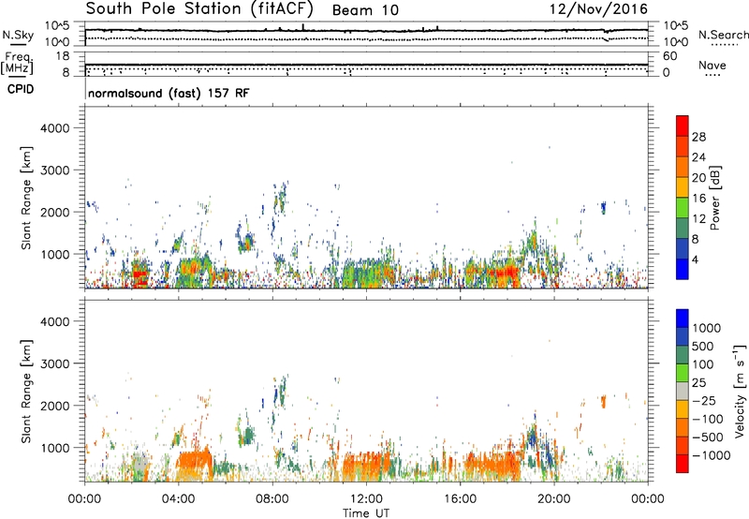Click the red top segment of the Power colorbar
The height and width of the screenshot is (519, 749).
tap(683, 126)
